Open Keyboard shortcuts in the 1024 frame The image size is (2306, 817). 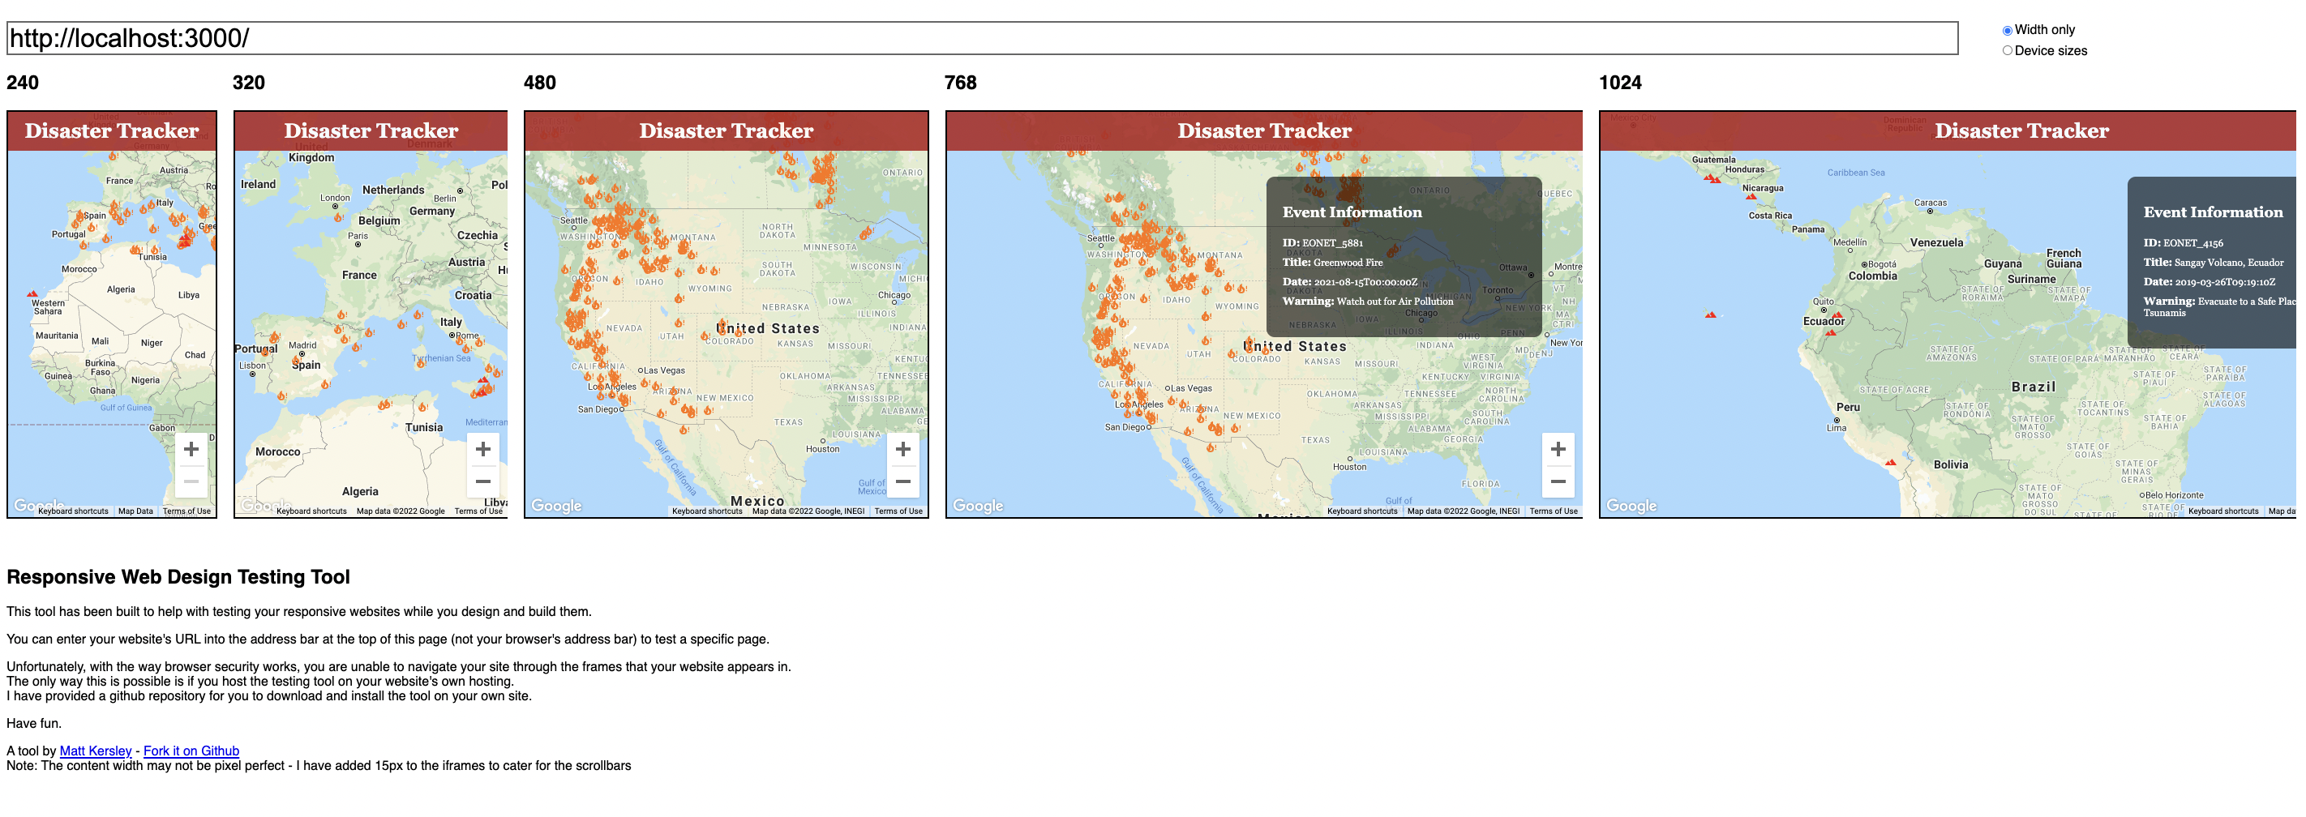pyautogui.click(x=2222, y=512)
